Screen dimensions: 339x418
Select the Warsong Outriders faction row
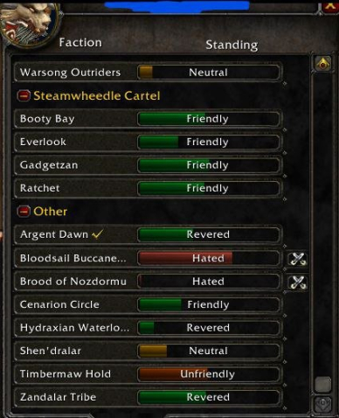click(148, 73)
